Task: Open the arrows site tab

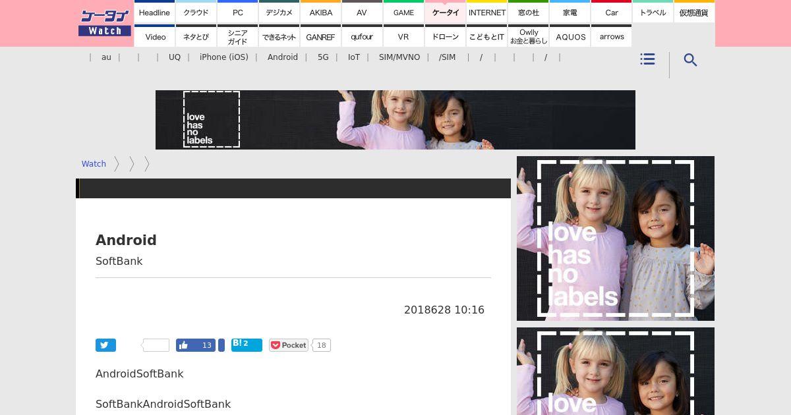Action: click(x=611, y=36)
